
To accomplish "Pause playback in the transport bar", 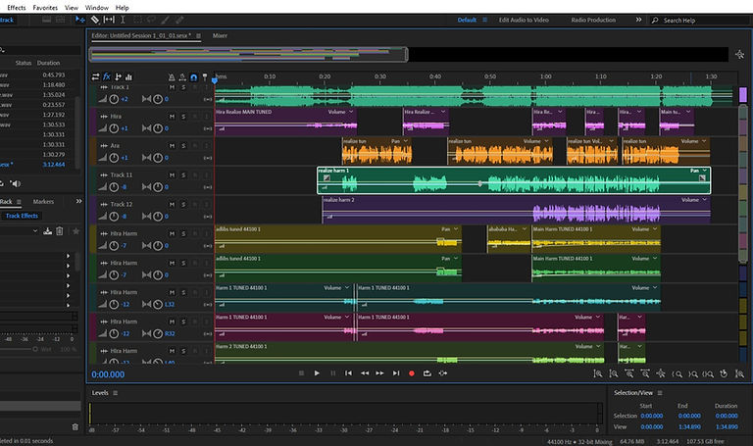I will (x=332, y=373).
